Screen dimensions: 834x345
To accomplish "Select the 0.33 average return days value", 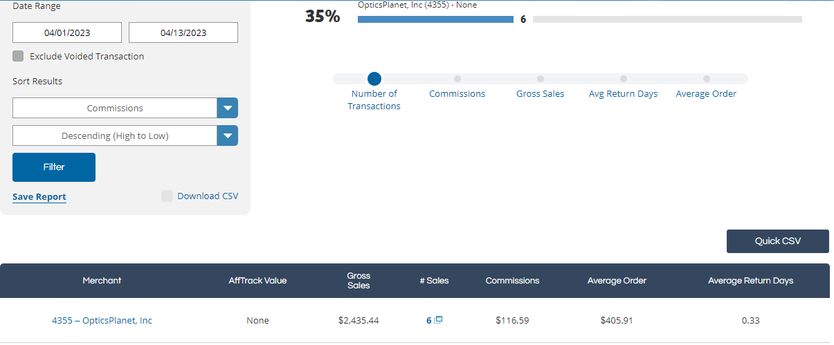I will tap(751, 320).
